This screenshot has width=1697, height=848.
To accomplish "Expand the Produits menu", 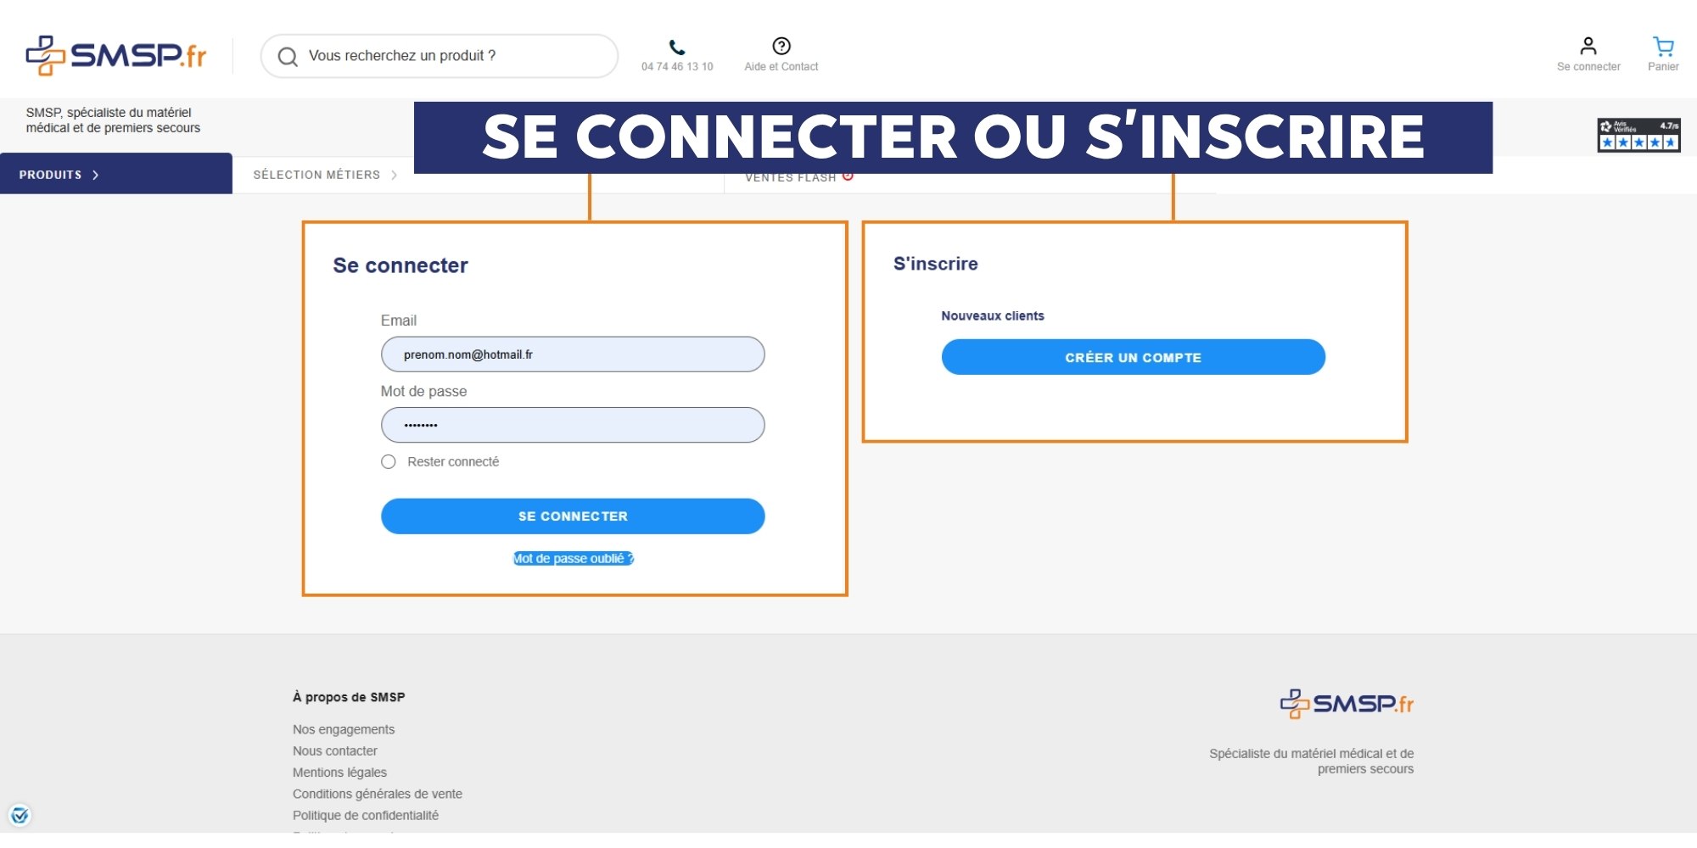I will pyautogui.click(x=59, y=175).
